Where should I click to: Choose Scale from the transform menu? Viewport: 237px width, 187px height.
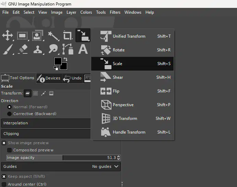(x=132, y=64)
